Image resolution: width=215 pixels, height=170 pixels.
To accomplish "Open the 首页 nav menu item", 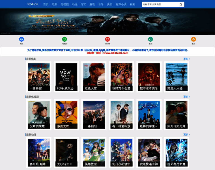I will point(46,4).
